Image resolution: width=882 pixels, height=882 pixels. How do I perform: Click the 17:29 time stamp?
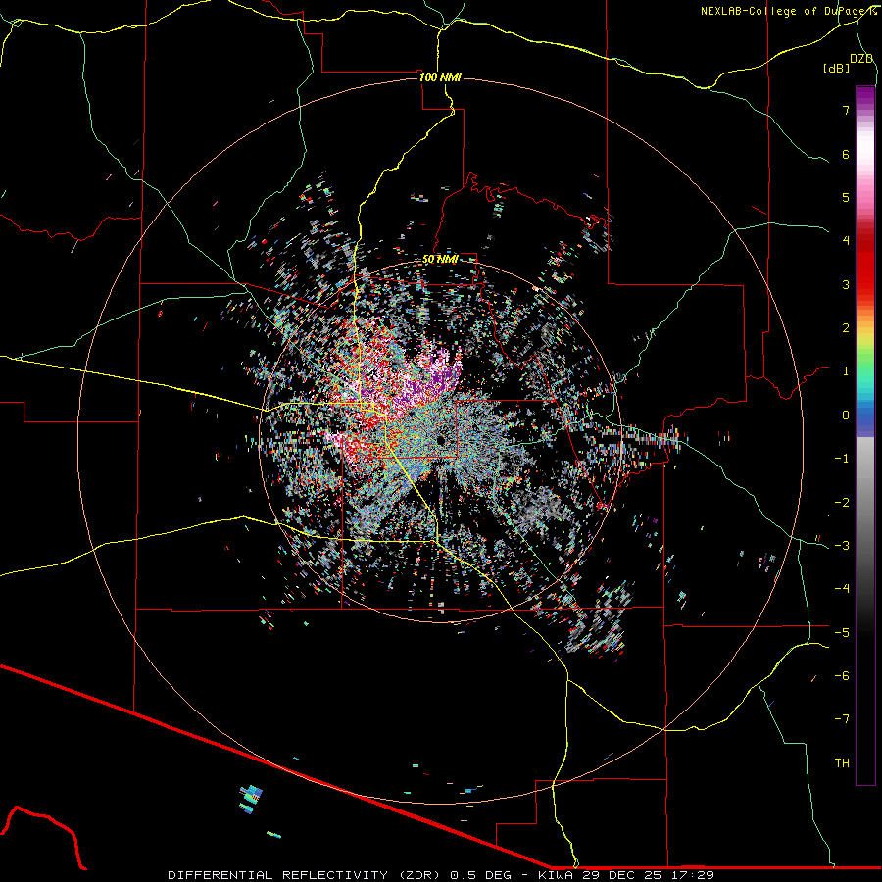693,875
